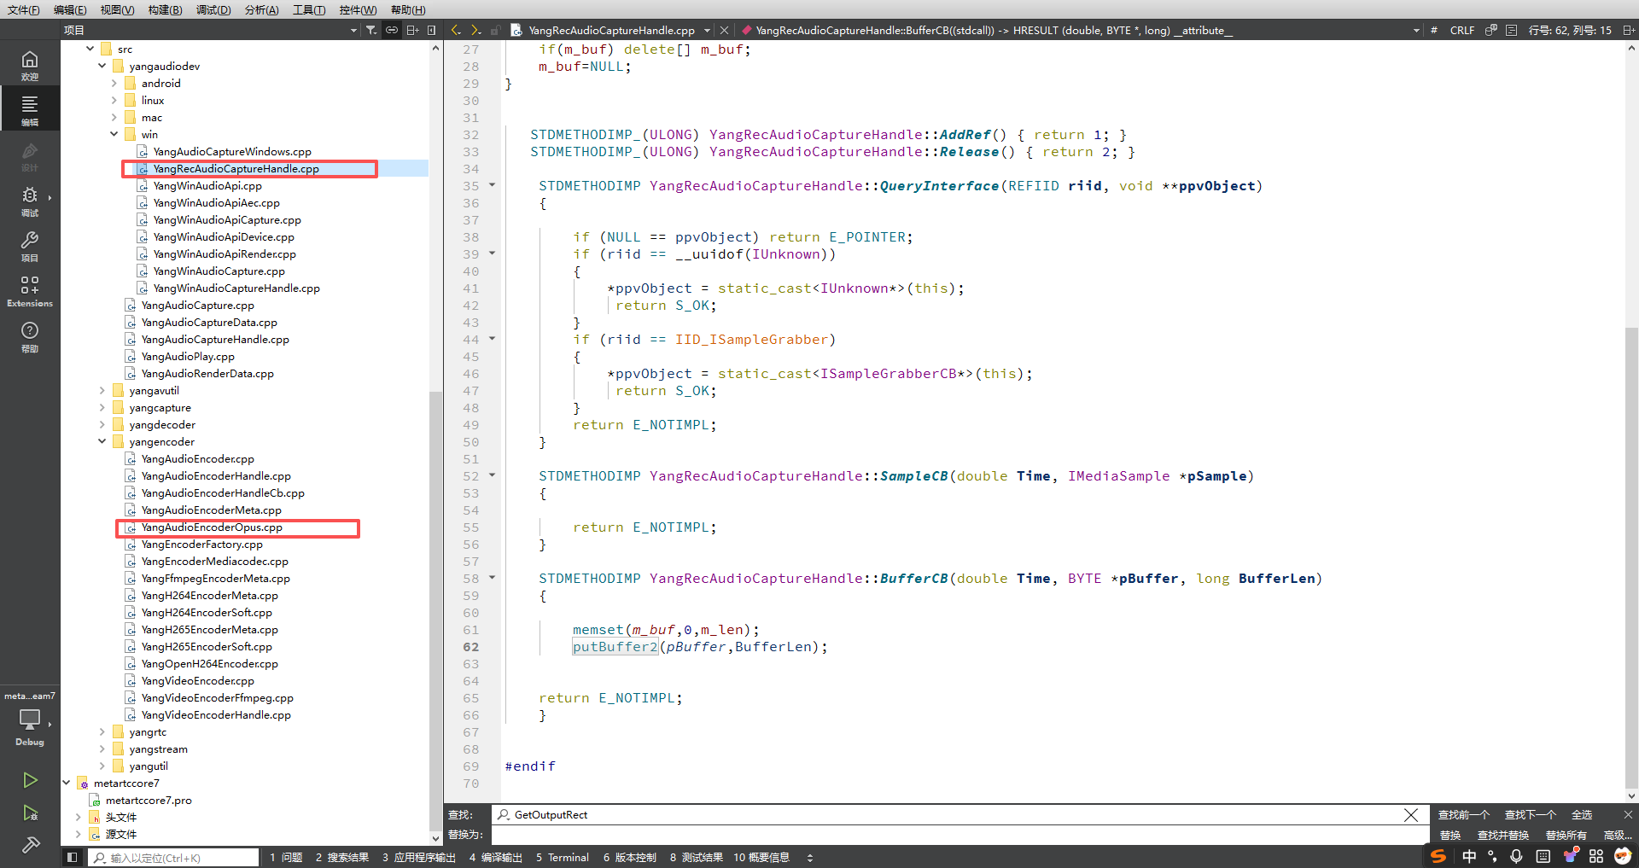Switch to the Edit (编辑) mode
The image size is (1639, 868).
coord(30,110)
